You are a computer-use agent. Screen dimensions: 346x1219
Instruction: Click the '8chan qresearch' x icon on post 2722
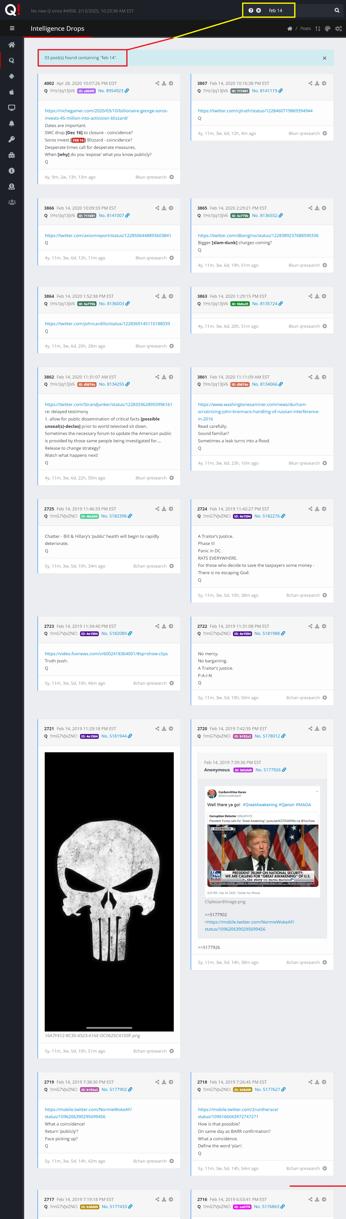(x=325, y=697)
